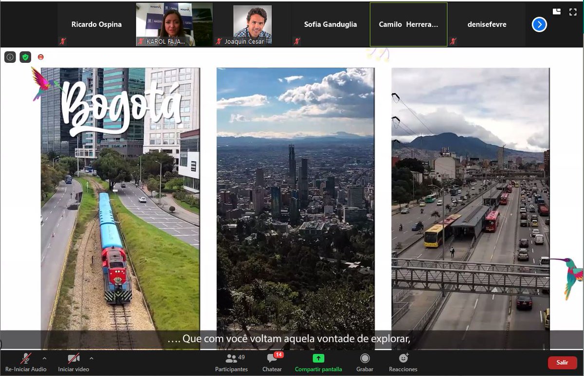Click muted microphone icon on denisefevre tile

[453, 42]
